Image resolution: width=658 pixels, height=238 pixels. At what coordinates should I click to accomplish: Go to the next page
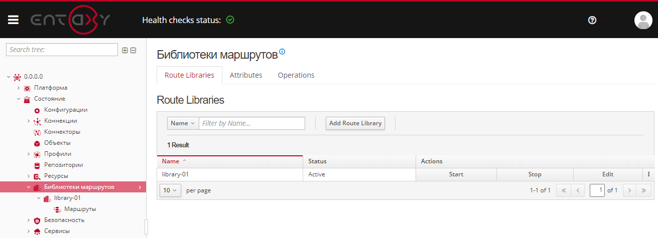point(629,190)
